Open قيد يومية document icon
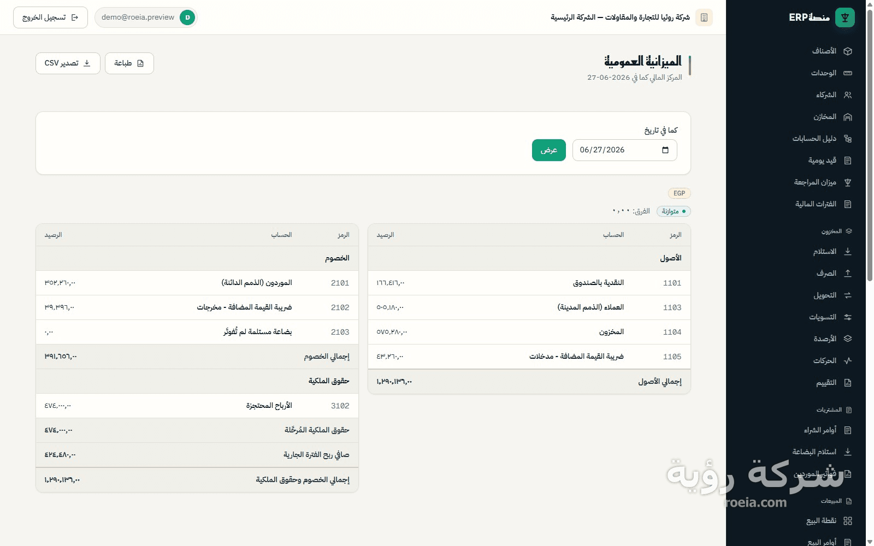Viewport: 874px width, 546px height. tap(848, 161)
